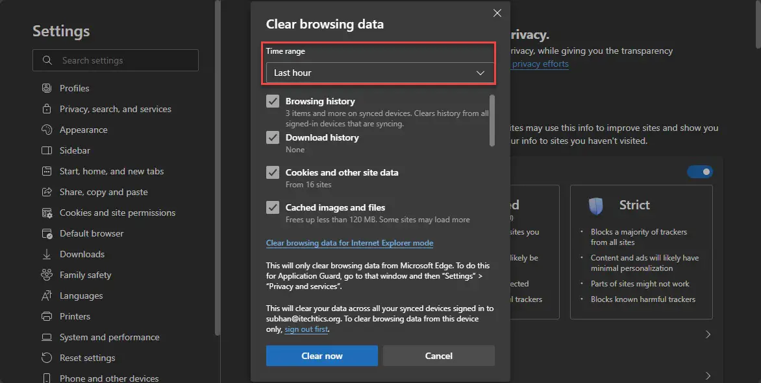The image size is (761, 383).
Task: Open Sidebar settings page
Action: tap(75, 150)
